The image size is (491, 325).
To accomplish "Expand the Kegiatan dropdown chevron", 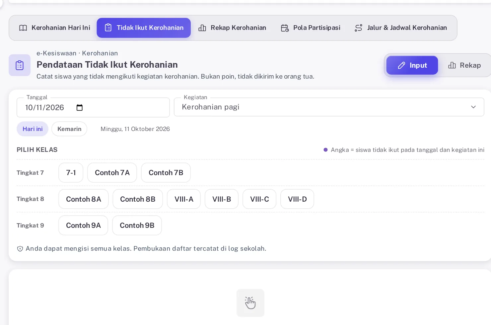I will (473, 107).
